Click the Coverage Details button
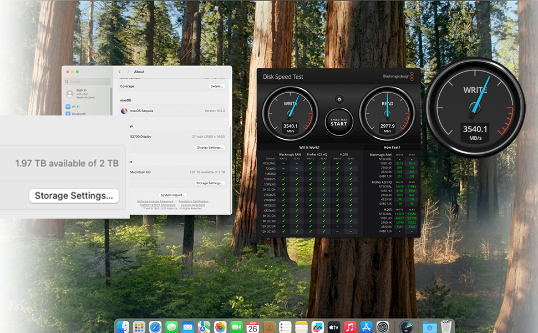Image resolution: width=538 pixels, height=333 pixels. (217, 87)
